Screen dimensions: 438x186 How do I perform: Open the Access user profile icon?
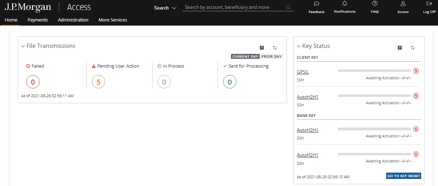click(403, 4)
